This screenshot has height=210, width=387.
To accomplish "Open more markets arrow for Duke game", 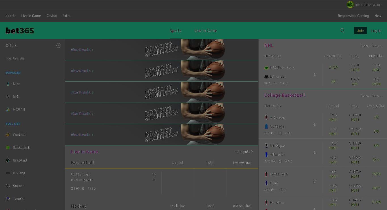I will tap(282, 190).
